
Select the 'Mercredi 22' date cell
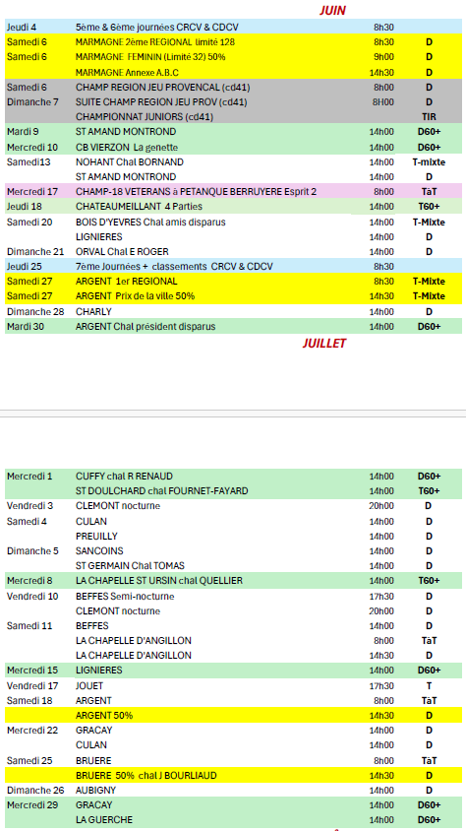(32, 731)
